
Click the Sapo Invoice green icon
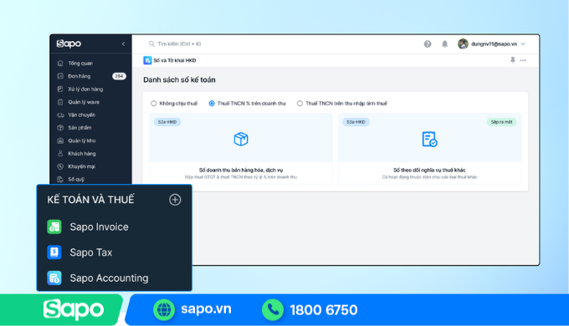[x=54, y=227]
